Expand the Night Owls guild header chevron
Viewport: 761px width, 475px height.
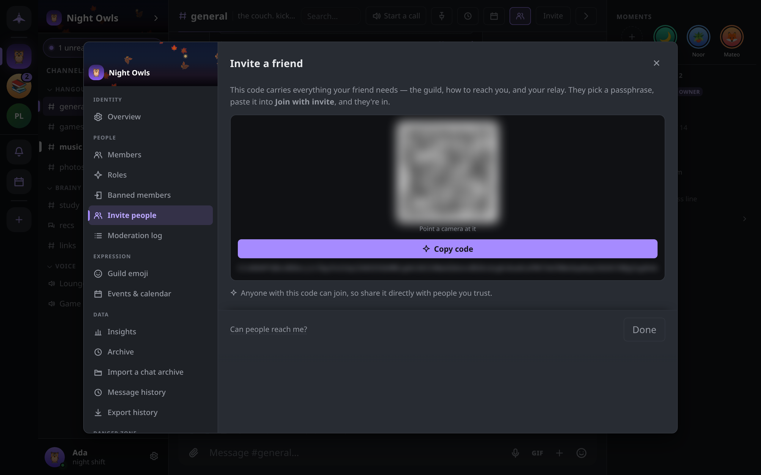[x=156, y=18]
